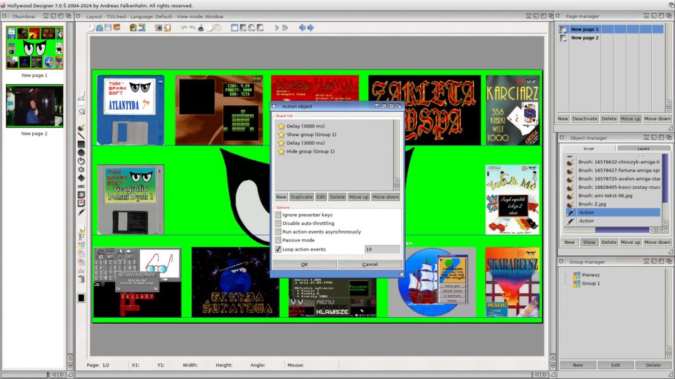
Task: Select the brush tool in left toolbar
Action: tap(81, 128)
